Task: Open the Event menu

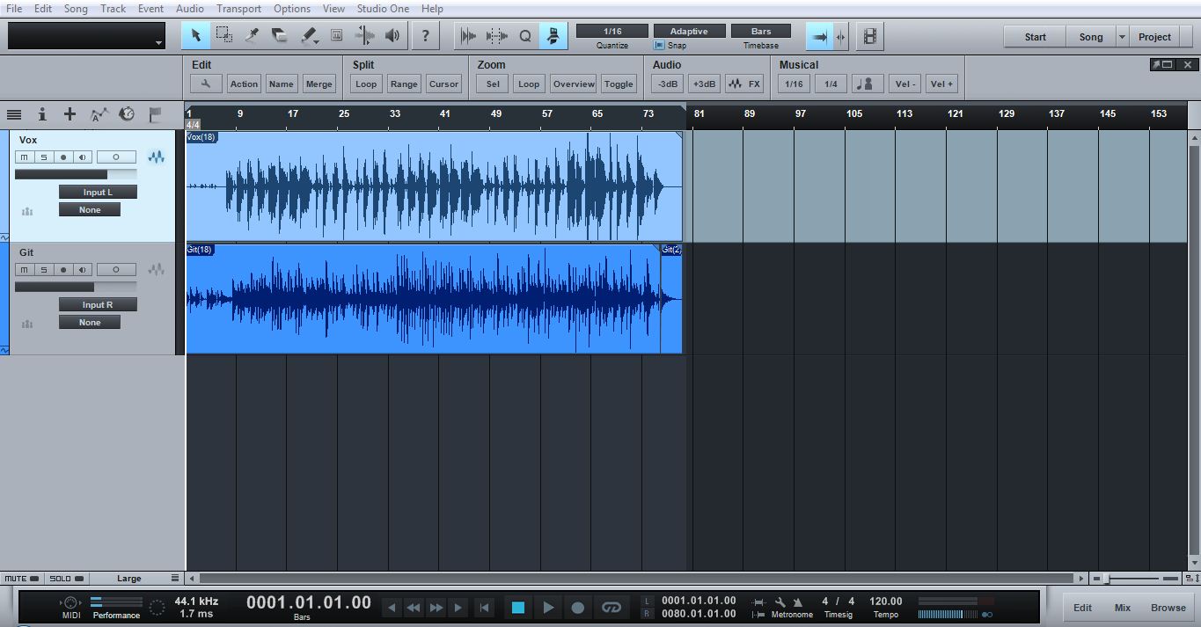Action: point(150,9)
